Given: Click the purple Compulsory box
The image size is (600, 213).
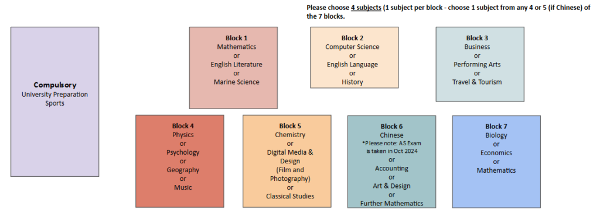Looking at the screenshot, I should pyautogui.click(x=54, y=102).
